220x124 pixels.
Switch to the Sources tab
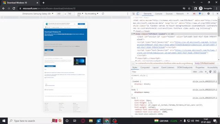click(169, 14)
